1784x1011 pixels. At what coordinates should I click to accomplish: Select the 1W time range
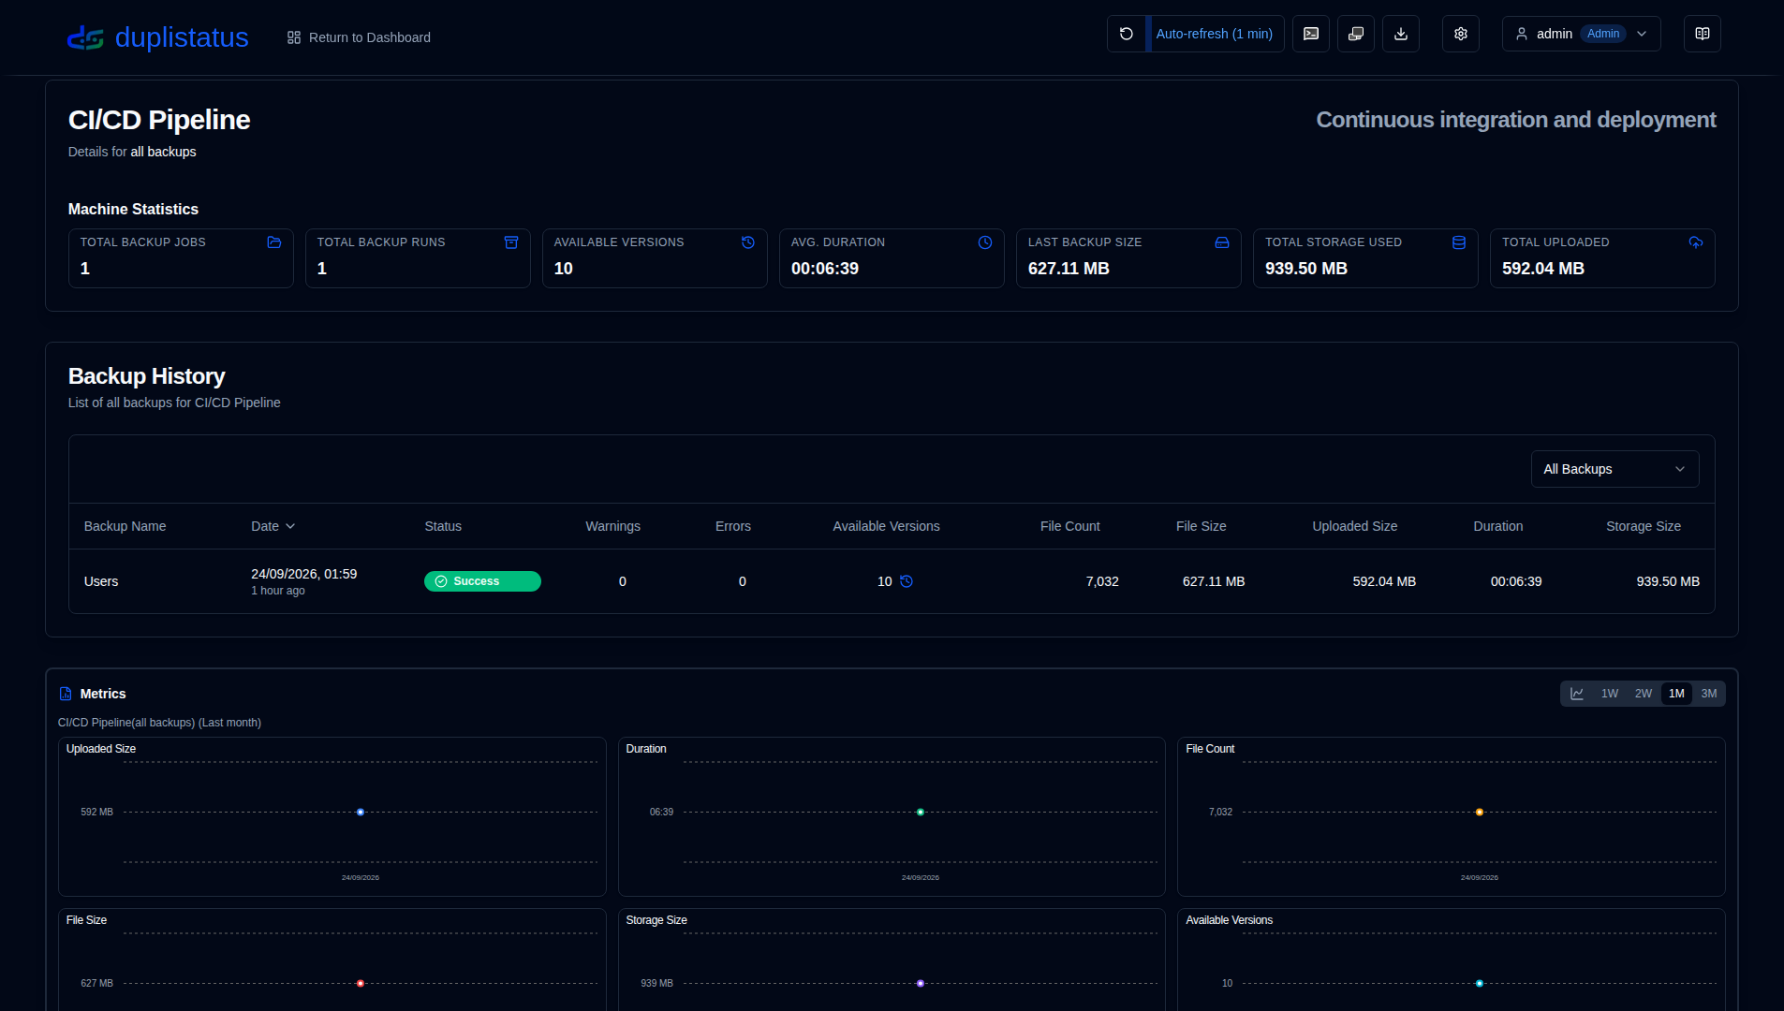1610,694
